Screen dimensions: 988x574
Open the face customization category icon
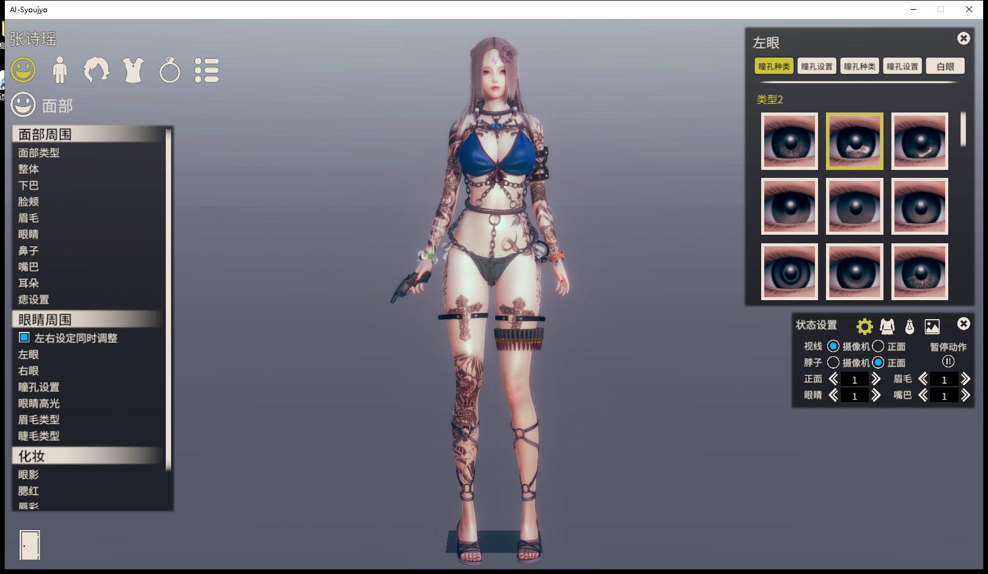click(23, 70)
